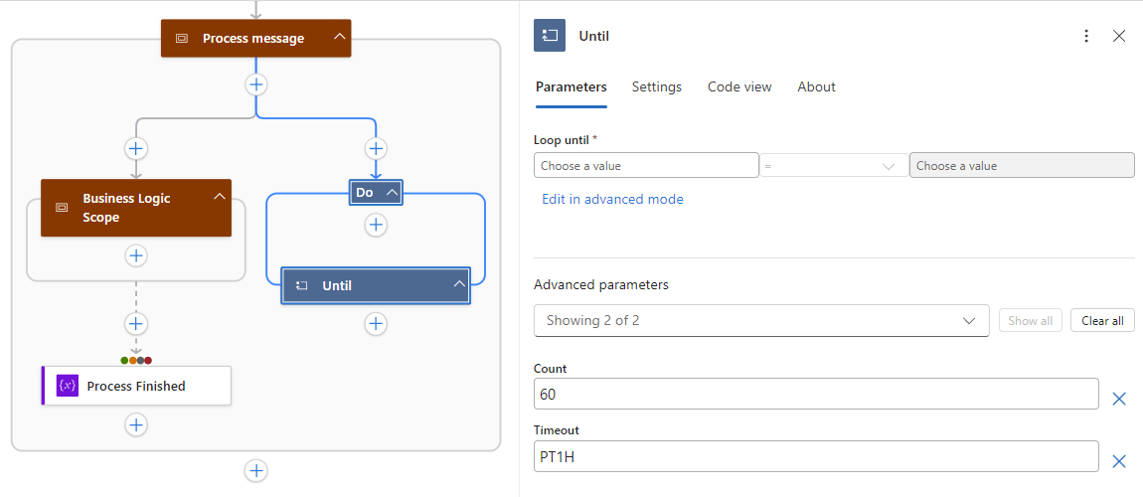This screenshot has height=497, width=1143.
Task: Open the loop condition operator dropdown
Action: (834, 166)
